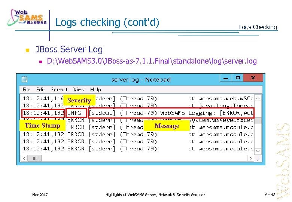The width and height of the screenshot is (292, 202).
Task: Click the 'A - 48' page number
Action: pos(270,195)
